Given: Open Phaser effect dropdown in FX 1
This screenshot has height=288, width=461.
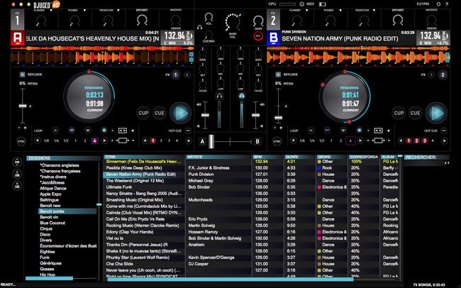Looking at the screenshot, I should pos(84,11).
